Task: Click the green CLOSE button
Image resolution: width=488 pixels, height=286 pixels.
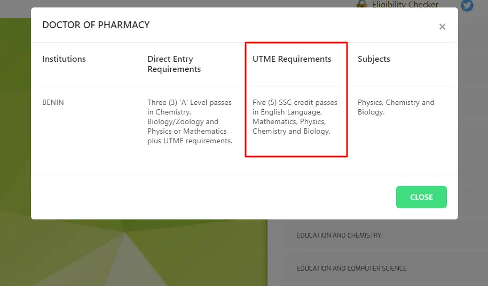Action: point(421,197)
